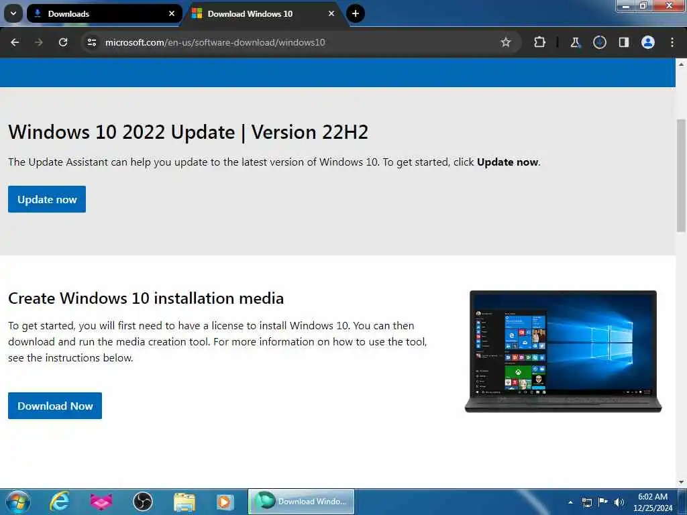Viewport: 687px width, 515px height.
Task: Switch to the Downloads tab
Action: (104, 13)
